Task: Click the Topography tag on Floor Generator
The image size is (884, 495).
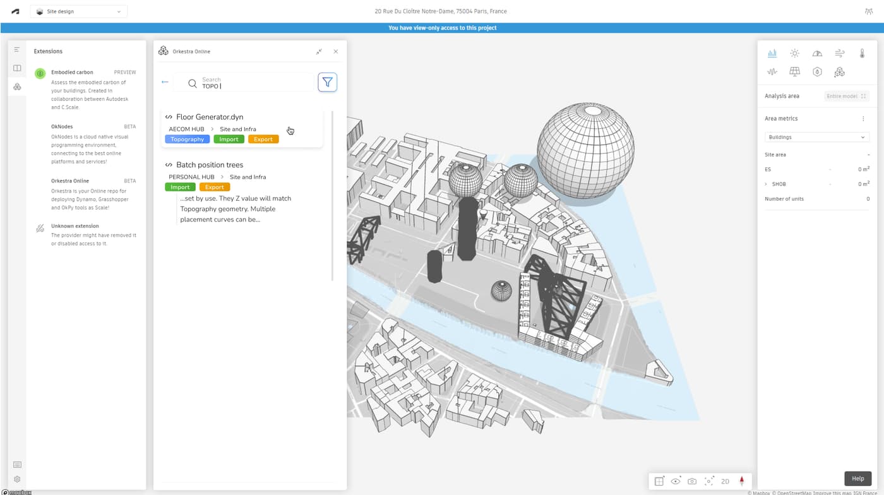Action: (x=187, y=139)
